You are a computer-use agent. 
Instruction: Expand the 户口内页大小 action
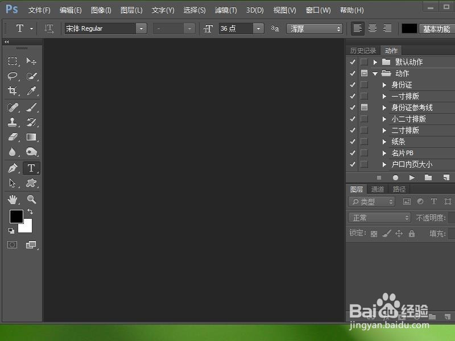(384, 164)
